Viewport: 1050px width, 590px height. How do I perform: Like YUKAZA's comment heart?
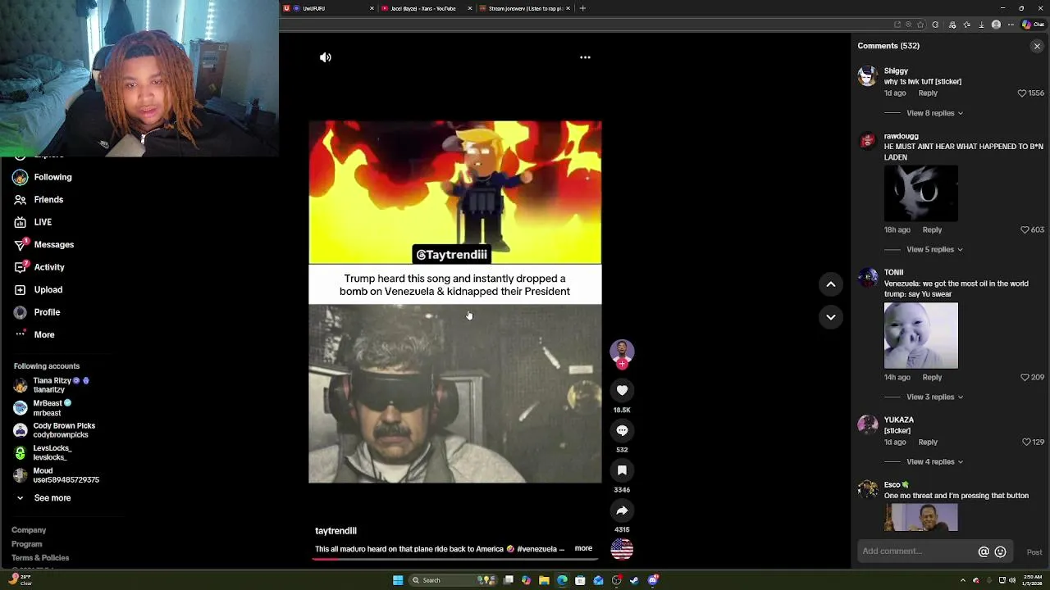click(x=1026, y=442)
